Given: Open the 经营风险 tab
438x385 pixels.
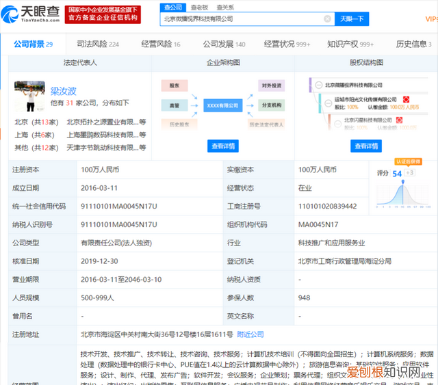Looking at the screenshot, I should coord(161,44).
